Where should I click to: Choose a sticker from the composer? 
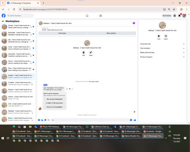45,120
